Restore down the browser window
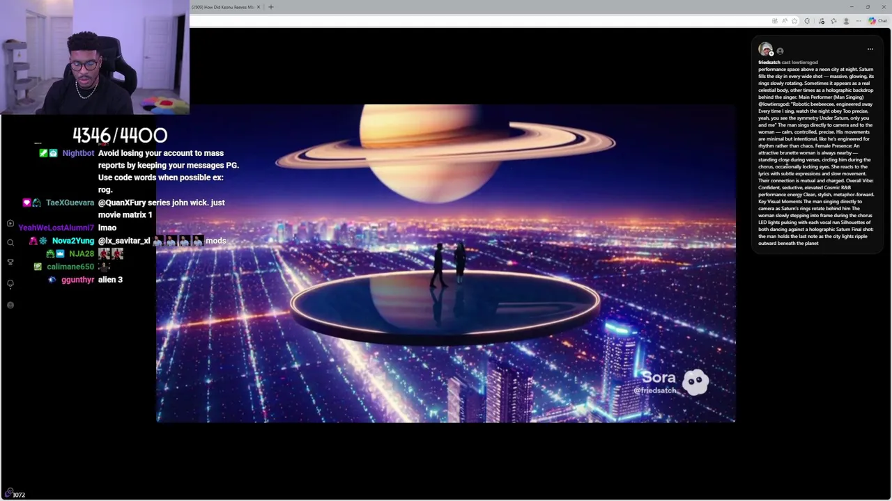Viewport: 892px width, 501px height. click(x=868, y=7)
